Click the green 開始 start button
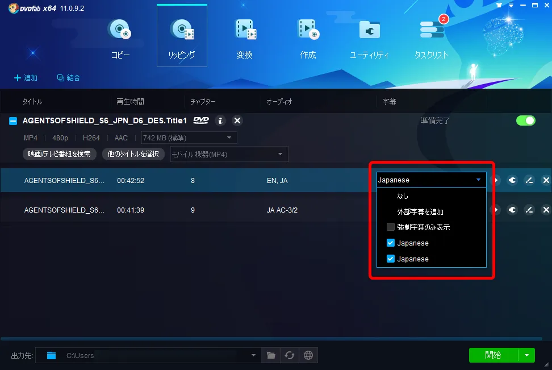Viewport: 552px width, 370px height. click(493, 355)
